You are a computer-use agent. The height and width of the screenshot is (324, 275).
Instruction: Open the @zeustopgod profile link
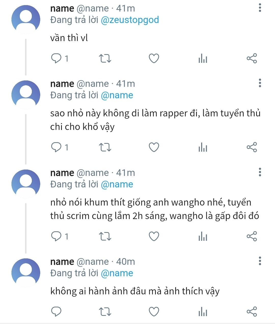click(x=130, y=20)
